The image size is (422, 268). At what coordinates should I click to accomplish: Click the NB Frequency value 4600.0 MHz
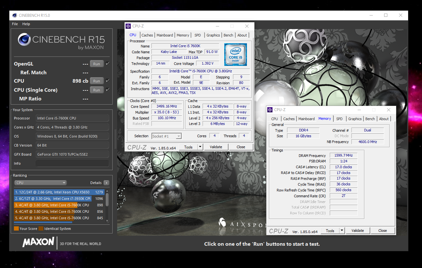coord(368,142)
